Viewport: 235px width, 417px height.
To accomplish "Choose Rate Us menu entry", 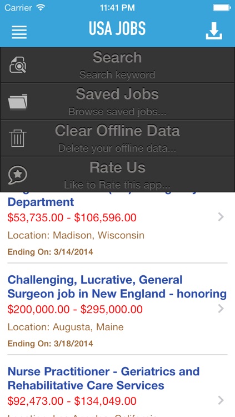I will [x=118, y=174].
